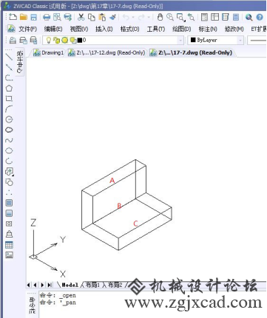The height and width of the screenshot is (318, 267).
Task: Click the last-tab scroll arrow beside the Model tab
Action: point(50,285)
